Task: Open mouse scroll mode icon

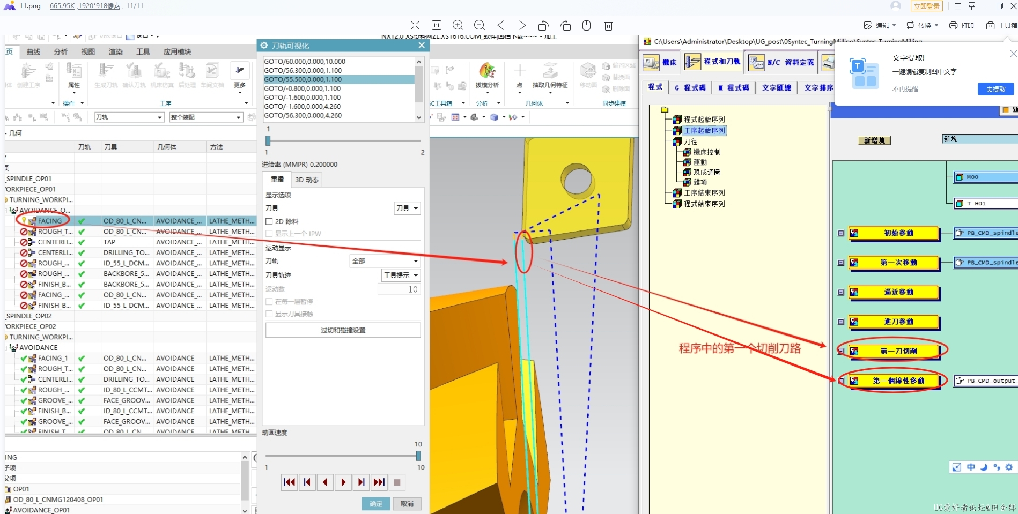Action: click(x=587, y=25)
